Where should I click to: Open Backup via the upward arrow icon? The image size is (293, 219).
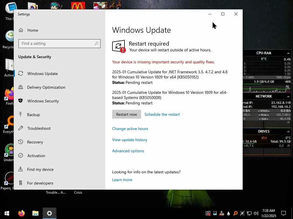(x=21, y=114)
